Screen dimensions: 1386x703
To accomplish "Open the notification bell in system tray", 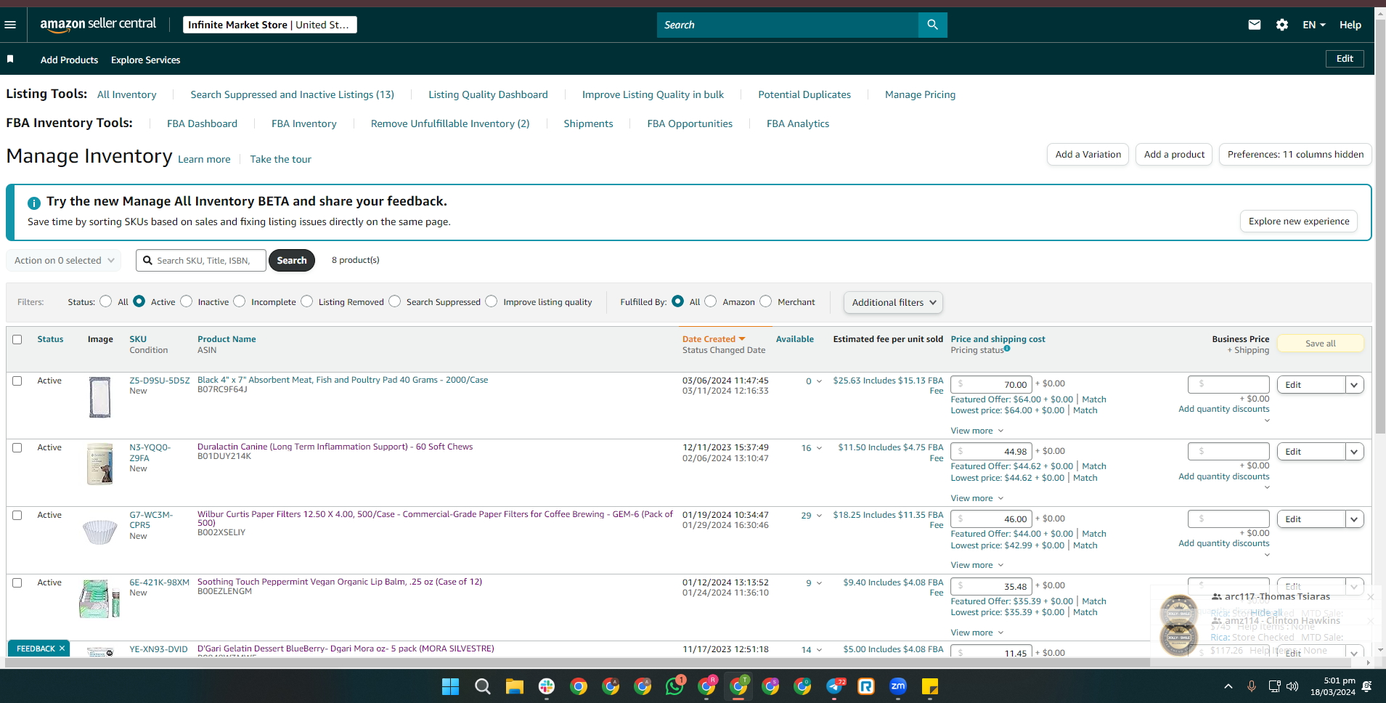I will tap(1366, 686).
